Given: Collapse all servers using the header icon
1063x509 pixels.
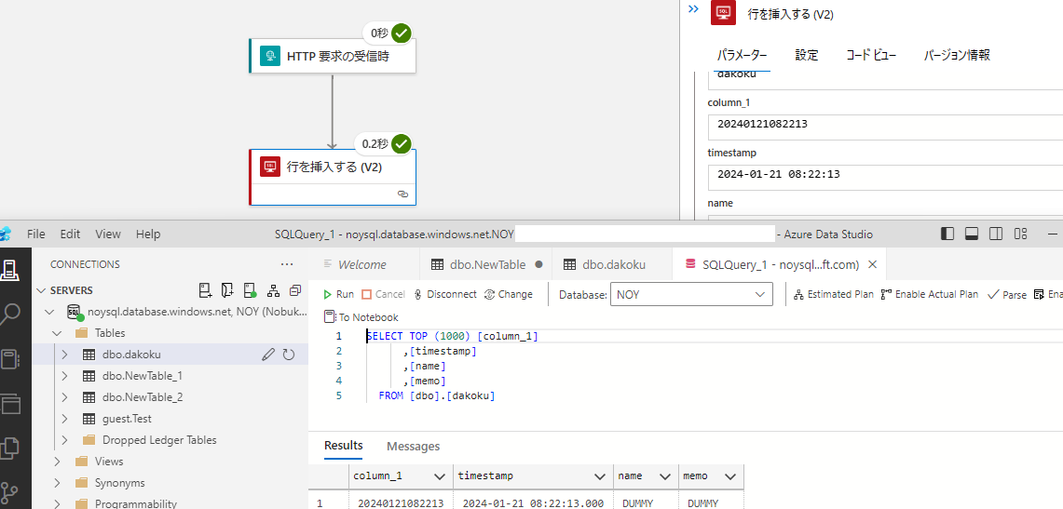Looking at the screenshot, I should [295, 290].
